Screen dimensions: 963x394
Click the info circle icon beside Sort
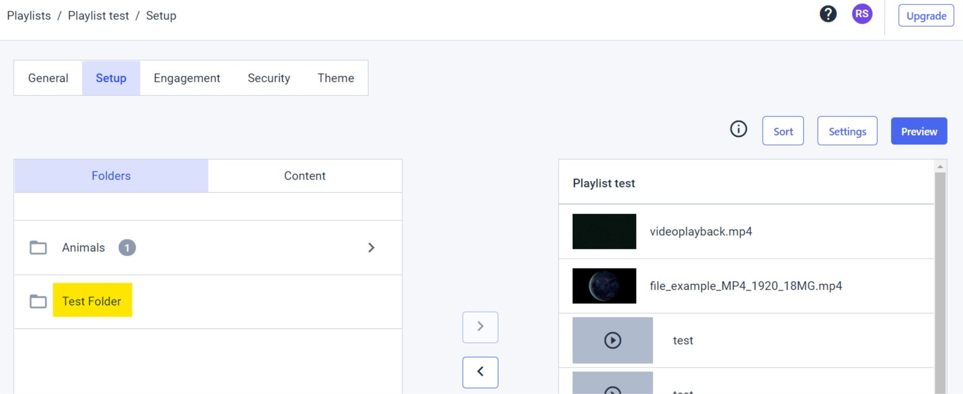pos(738,129)
